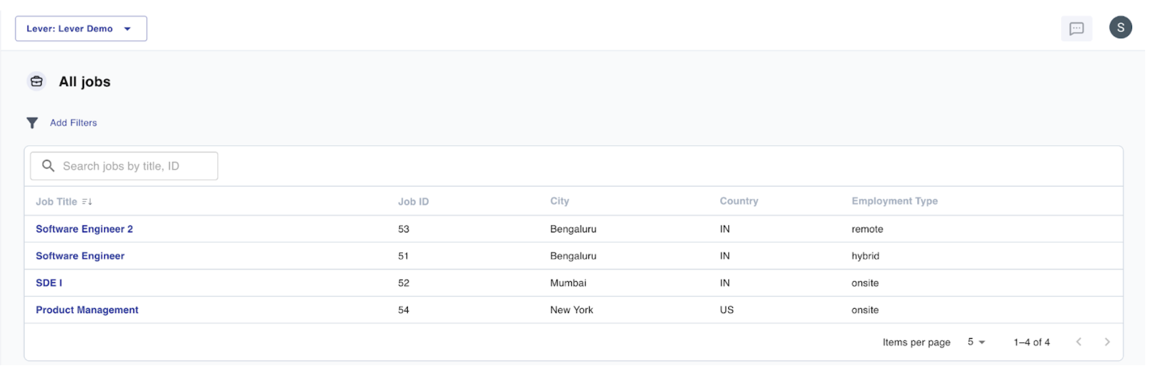Expand the items per page dropdown
The width and height of the screenshot is (1150, 370).
coord(976,342)
